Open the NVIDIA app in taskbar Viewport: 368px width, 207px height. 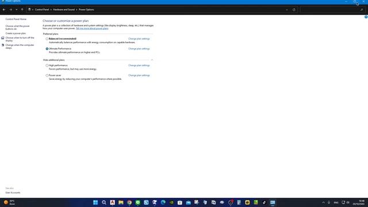171,202
